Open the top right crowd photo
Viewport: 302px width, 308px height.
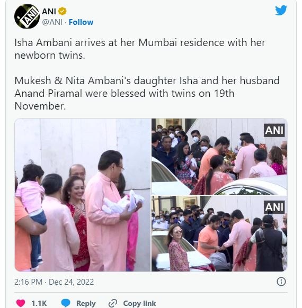click(219, 156)
